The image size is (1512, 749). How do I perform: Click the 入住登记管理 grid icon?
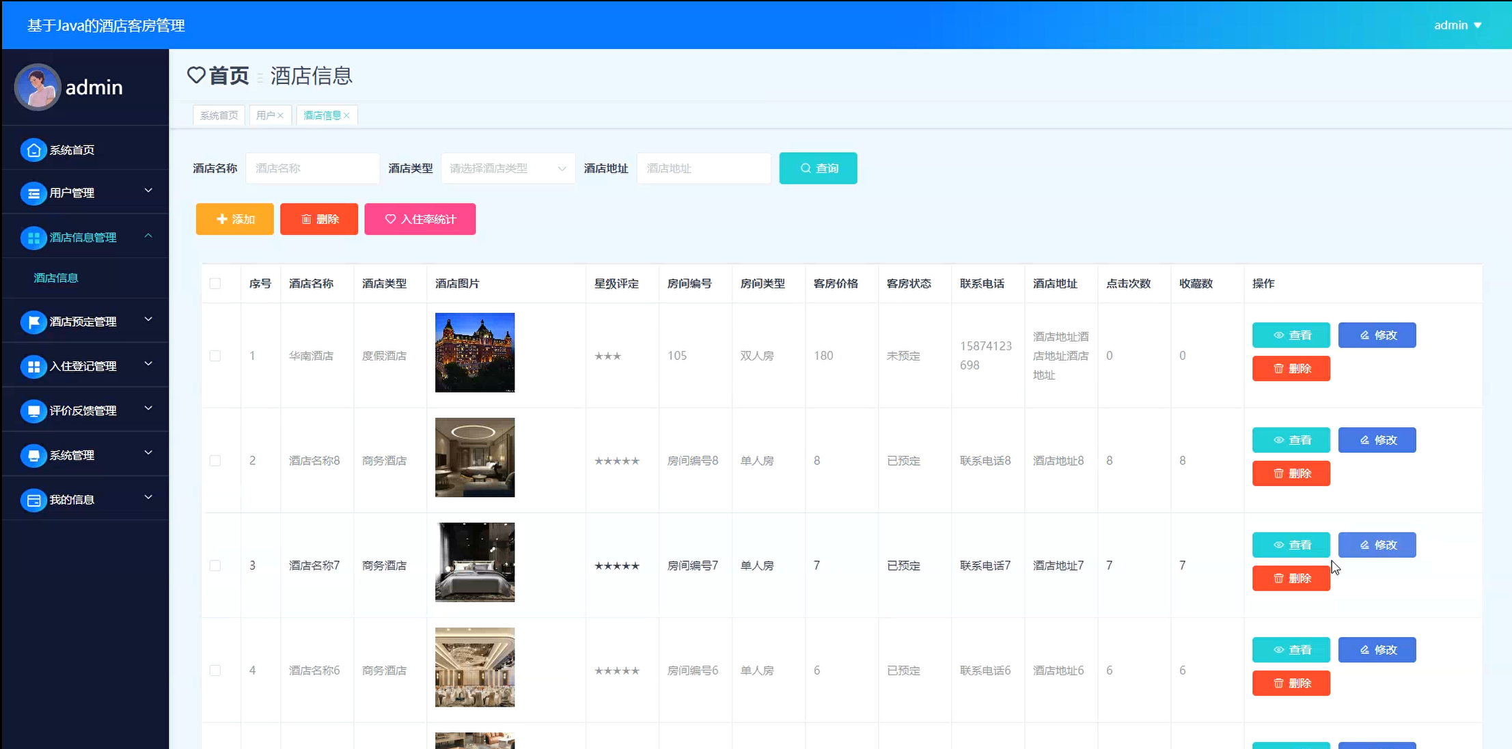pos(33,366)
